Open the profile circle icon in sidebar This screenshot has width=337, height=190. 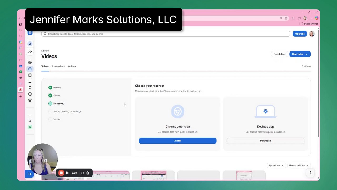[30, 63]
